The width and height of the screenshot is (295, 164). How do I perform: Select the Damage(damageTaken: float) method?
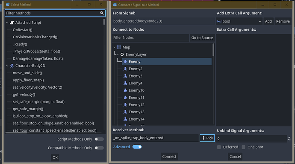tap(38, 58)
